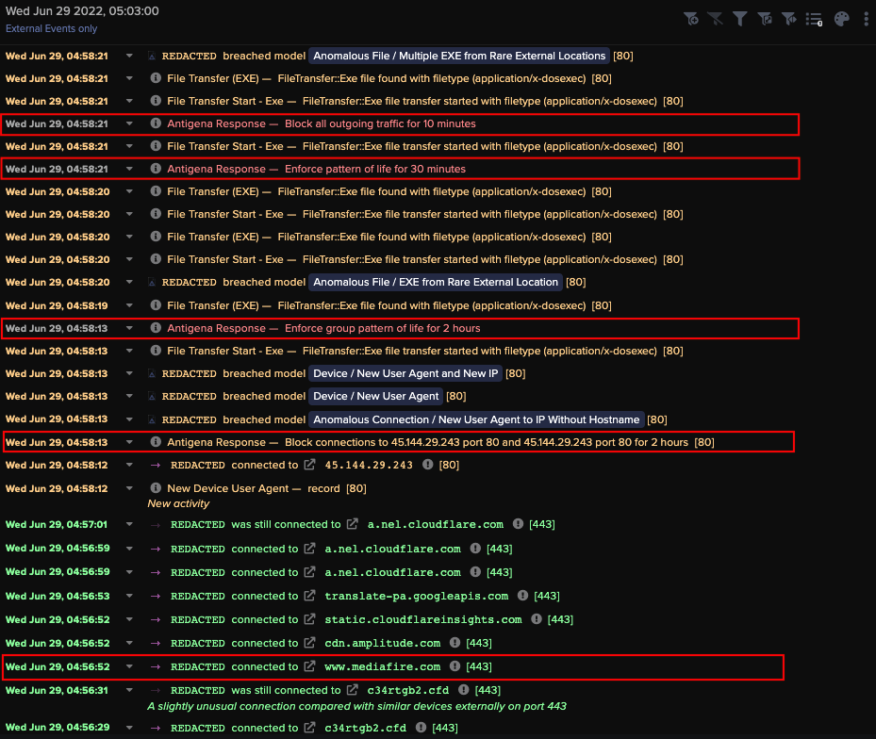Open the external link beside 45.144.29.243

(x=309, y=465)
